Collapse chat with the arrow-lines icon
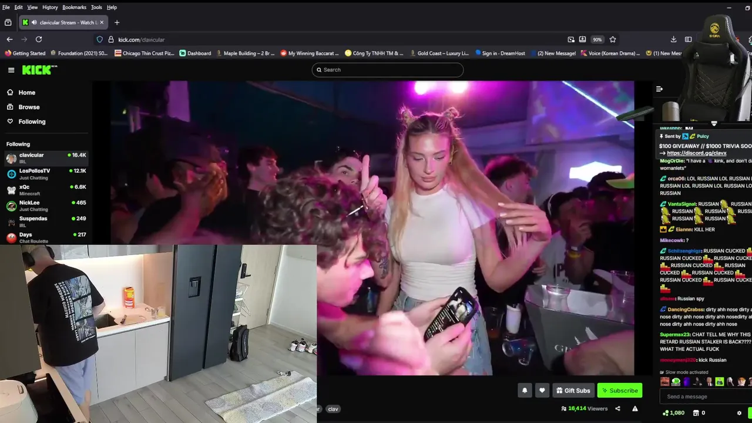This screenshot has height=423, width=752. pyautogui.click(x=659, y=89)
